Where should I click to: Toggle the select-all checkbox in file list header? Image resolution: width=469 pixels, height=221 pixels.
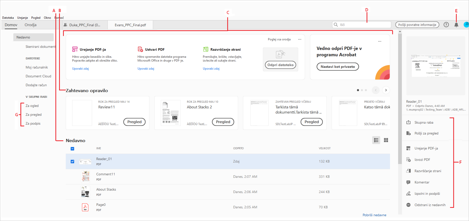72,149
